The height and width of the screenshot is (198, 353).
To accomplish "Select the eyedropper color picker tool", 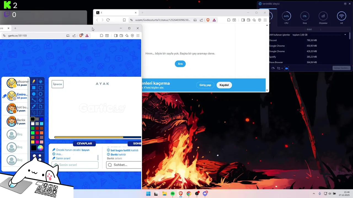I will 34,106.
